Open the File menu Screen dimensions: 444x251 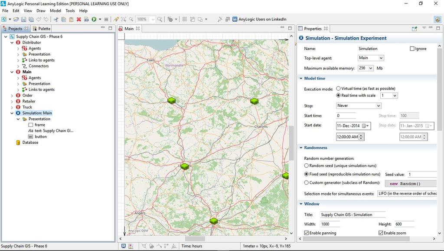(5, 11)
